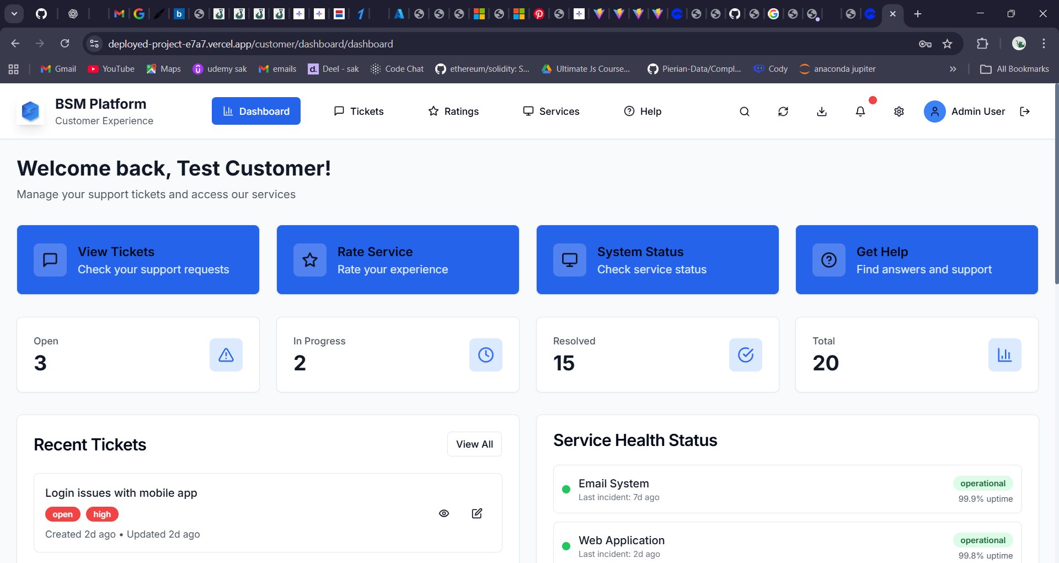Bookmark this page with the star icon
Screen dimensions: 1059x563
(x=947, y=44)
